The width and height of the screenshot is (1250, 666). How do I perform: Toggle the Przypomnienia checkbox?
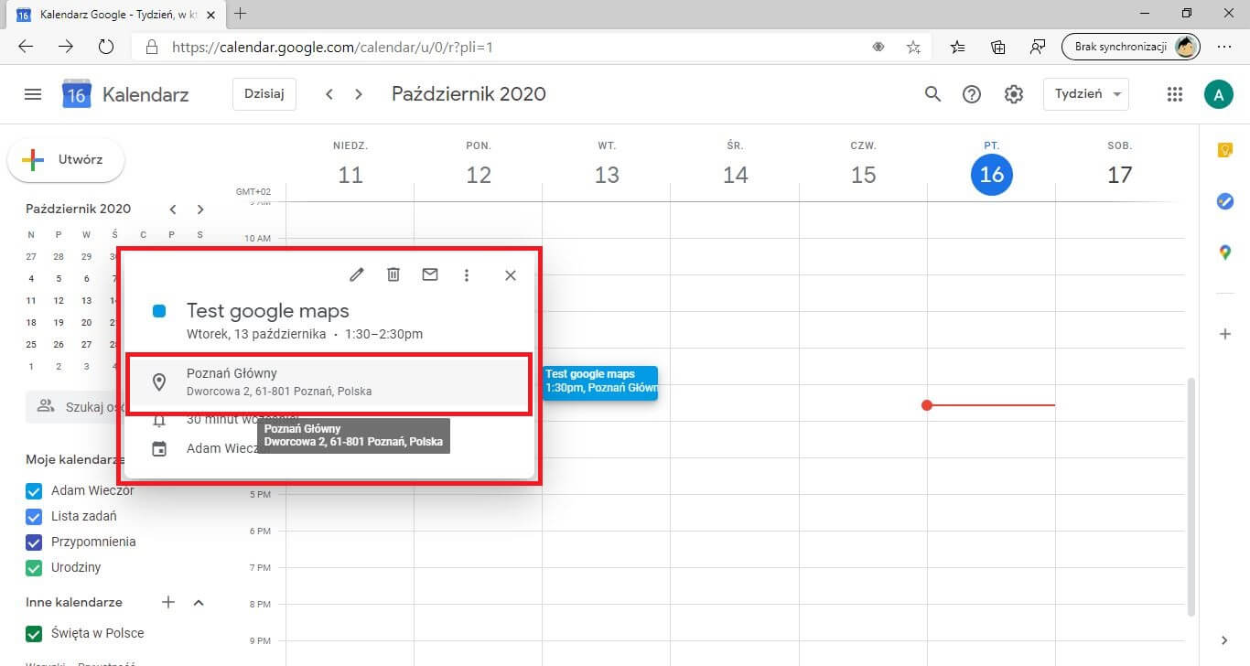point(34,542)
